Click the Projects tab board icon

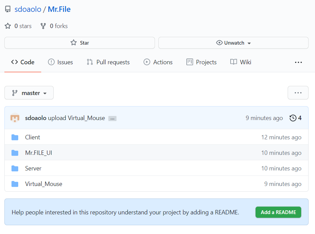pos(190,62)
